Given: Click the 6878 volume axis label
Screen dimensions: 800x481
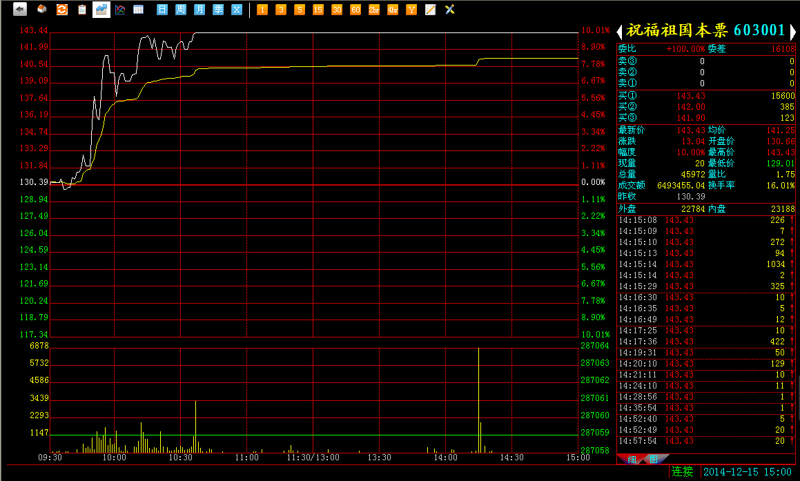Looking at the screenshot, I should 39,346.
